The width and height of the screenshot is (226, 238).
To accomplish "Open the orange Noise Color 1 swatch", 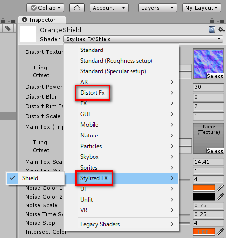I will pyautogui.click(x=204, y=188).
